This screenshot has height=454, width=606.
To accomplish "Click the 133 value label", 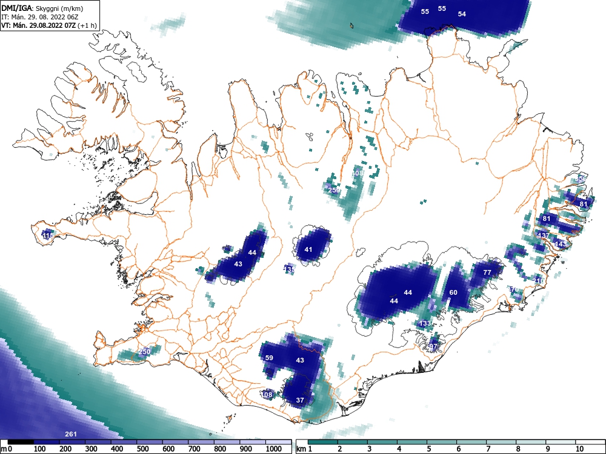I will click(425, 323).
